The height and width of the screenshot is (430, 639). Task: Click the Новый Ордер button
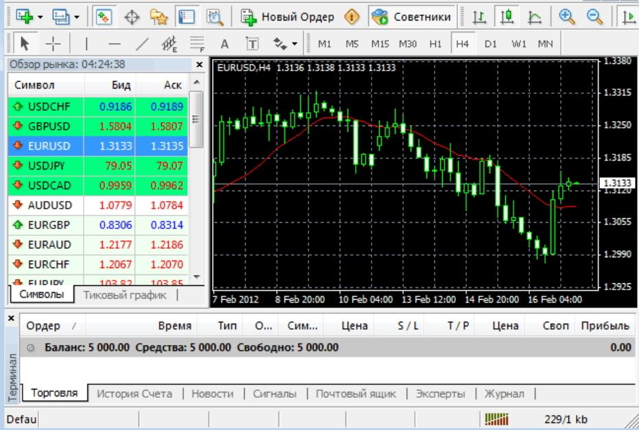(x=288, y=16)
